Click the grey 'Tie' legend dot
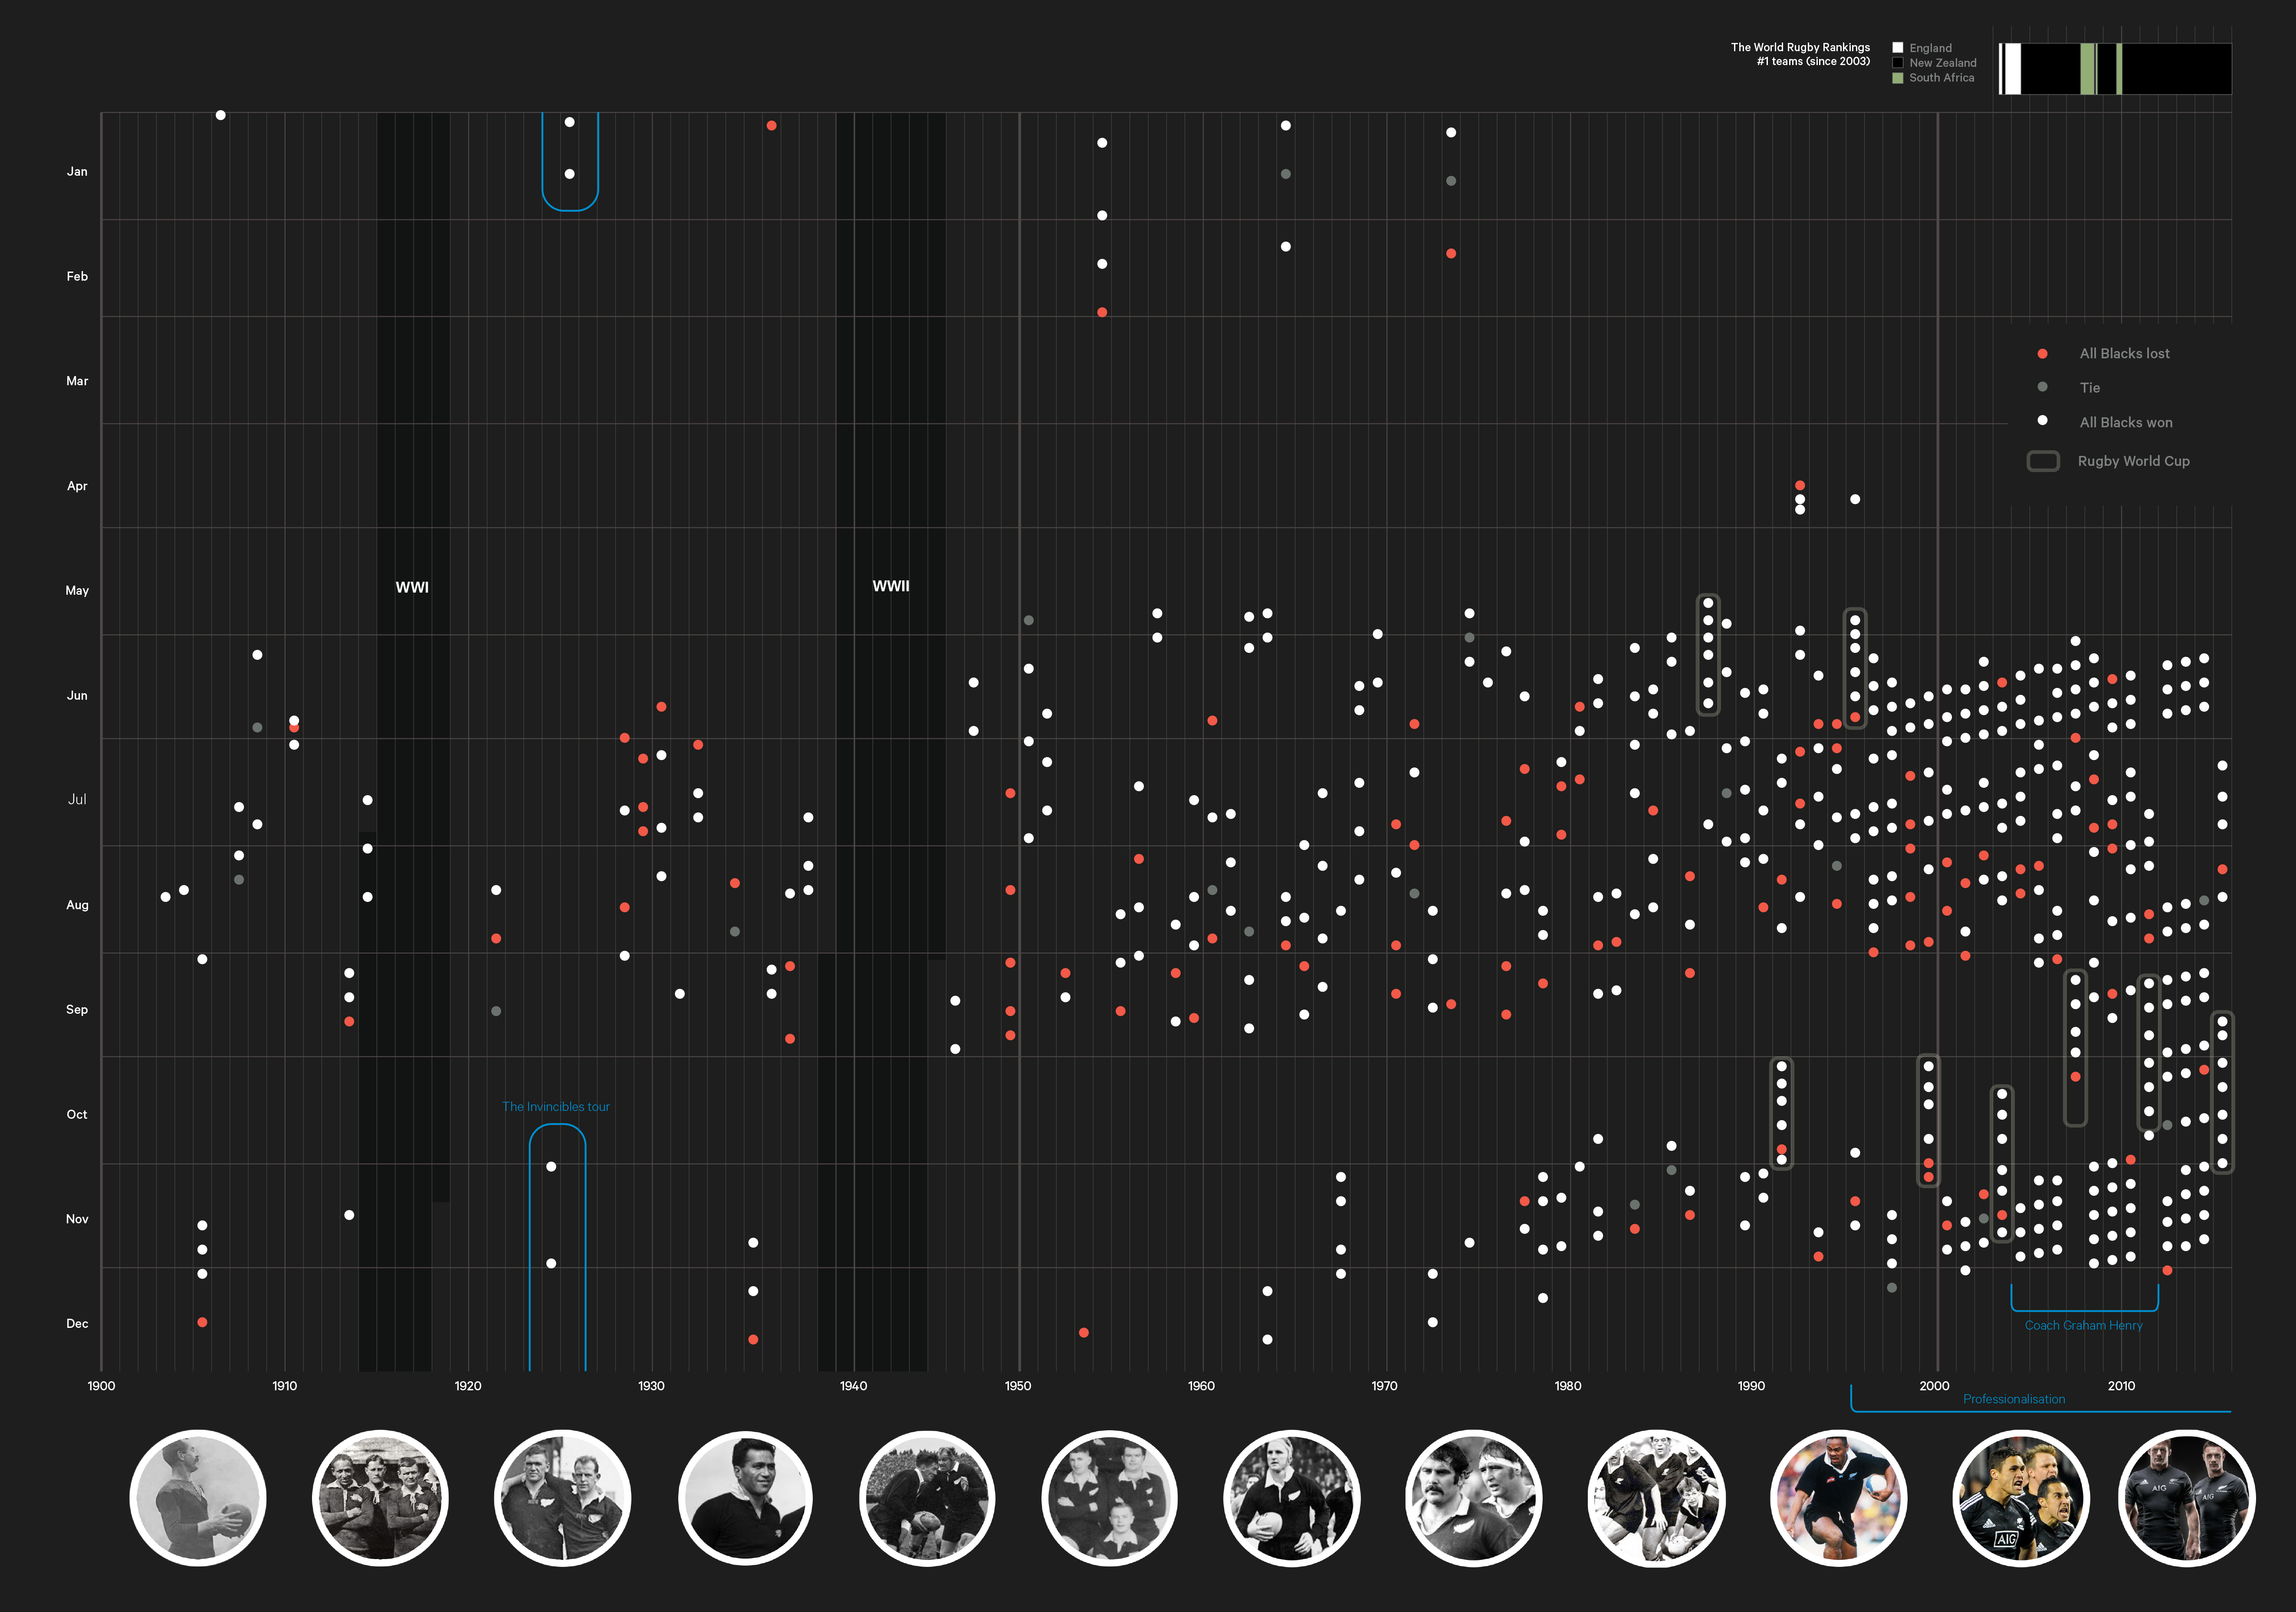2296x1612 pixels. click(2042, 387)
